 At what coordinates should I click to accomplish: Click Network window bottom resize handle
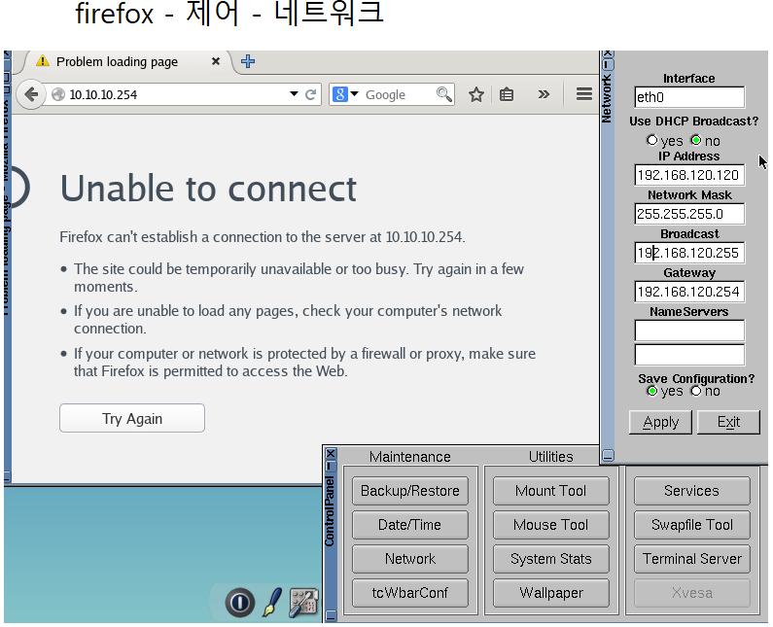(x=608, y=455)
